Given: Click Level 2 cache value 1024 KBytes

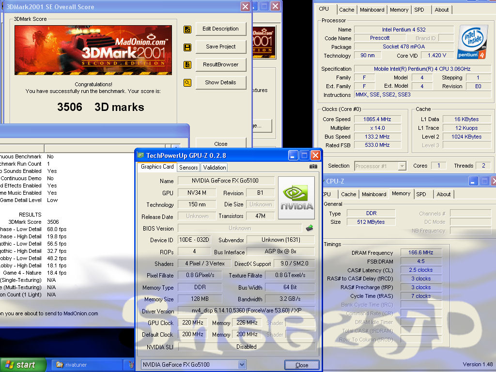Looking at the screenshot, I should (x=466, y=137).
